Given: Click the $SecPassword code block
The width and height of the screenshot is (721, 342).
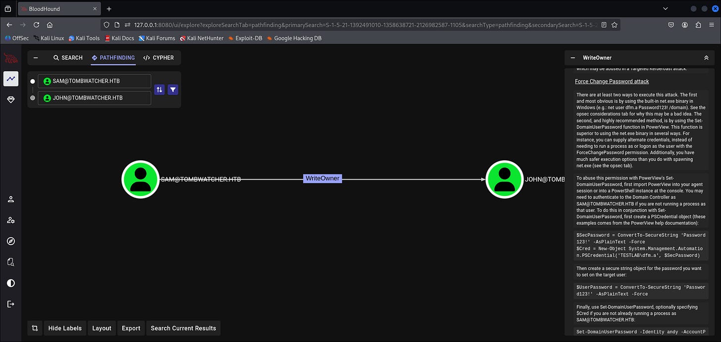Looking at the screenshot, I should tap(640, 245).
